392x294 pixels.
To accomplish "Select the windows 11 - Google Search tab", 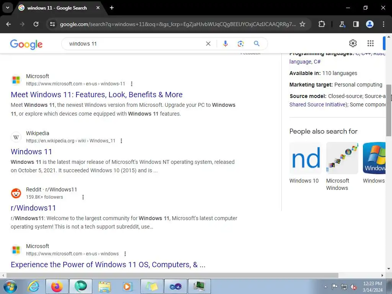I will (x=57, y=8).
